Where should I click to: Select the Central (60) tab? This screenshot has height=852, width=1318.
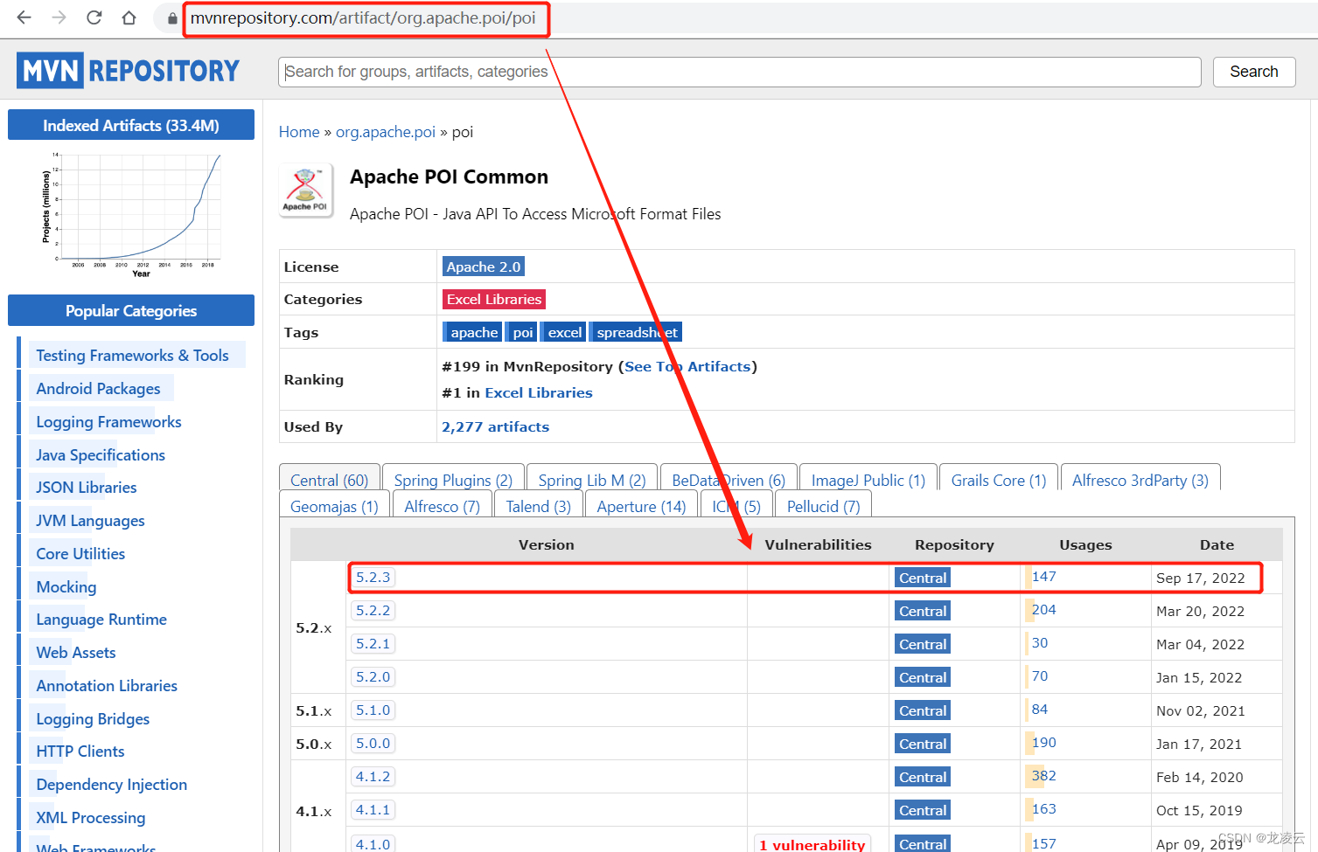point(329,479)
